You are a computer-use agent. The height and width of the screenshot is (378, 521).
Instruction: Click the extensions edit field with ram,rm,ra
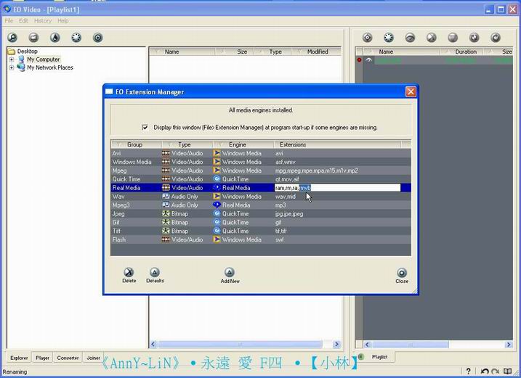(x=337, y=188)
